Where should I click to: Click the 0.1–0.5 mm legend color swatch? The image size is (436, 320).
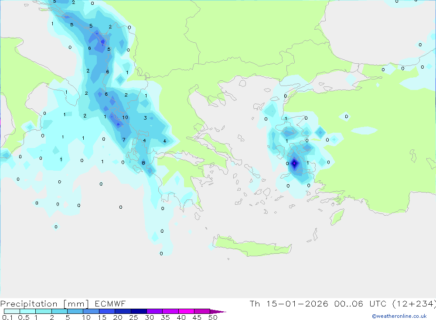12,311
